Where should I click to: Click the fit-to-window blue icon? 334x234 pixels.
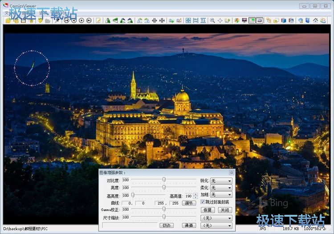(x=188, y=20)
